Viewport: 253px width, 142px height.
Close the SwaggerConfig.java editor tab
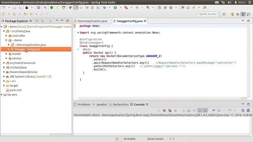[145, 21]
